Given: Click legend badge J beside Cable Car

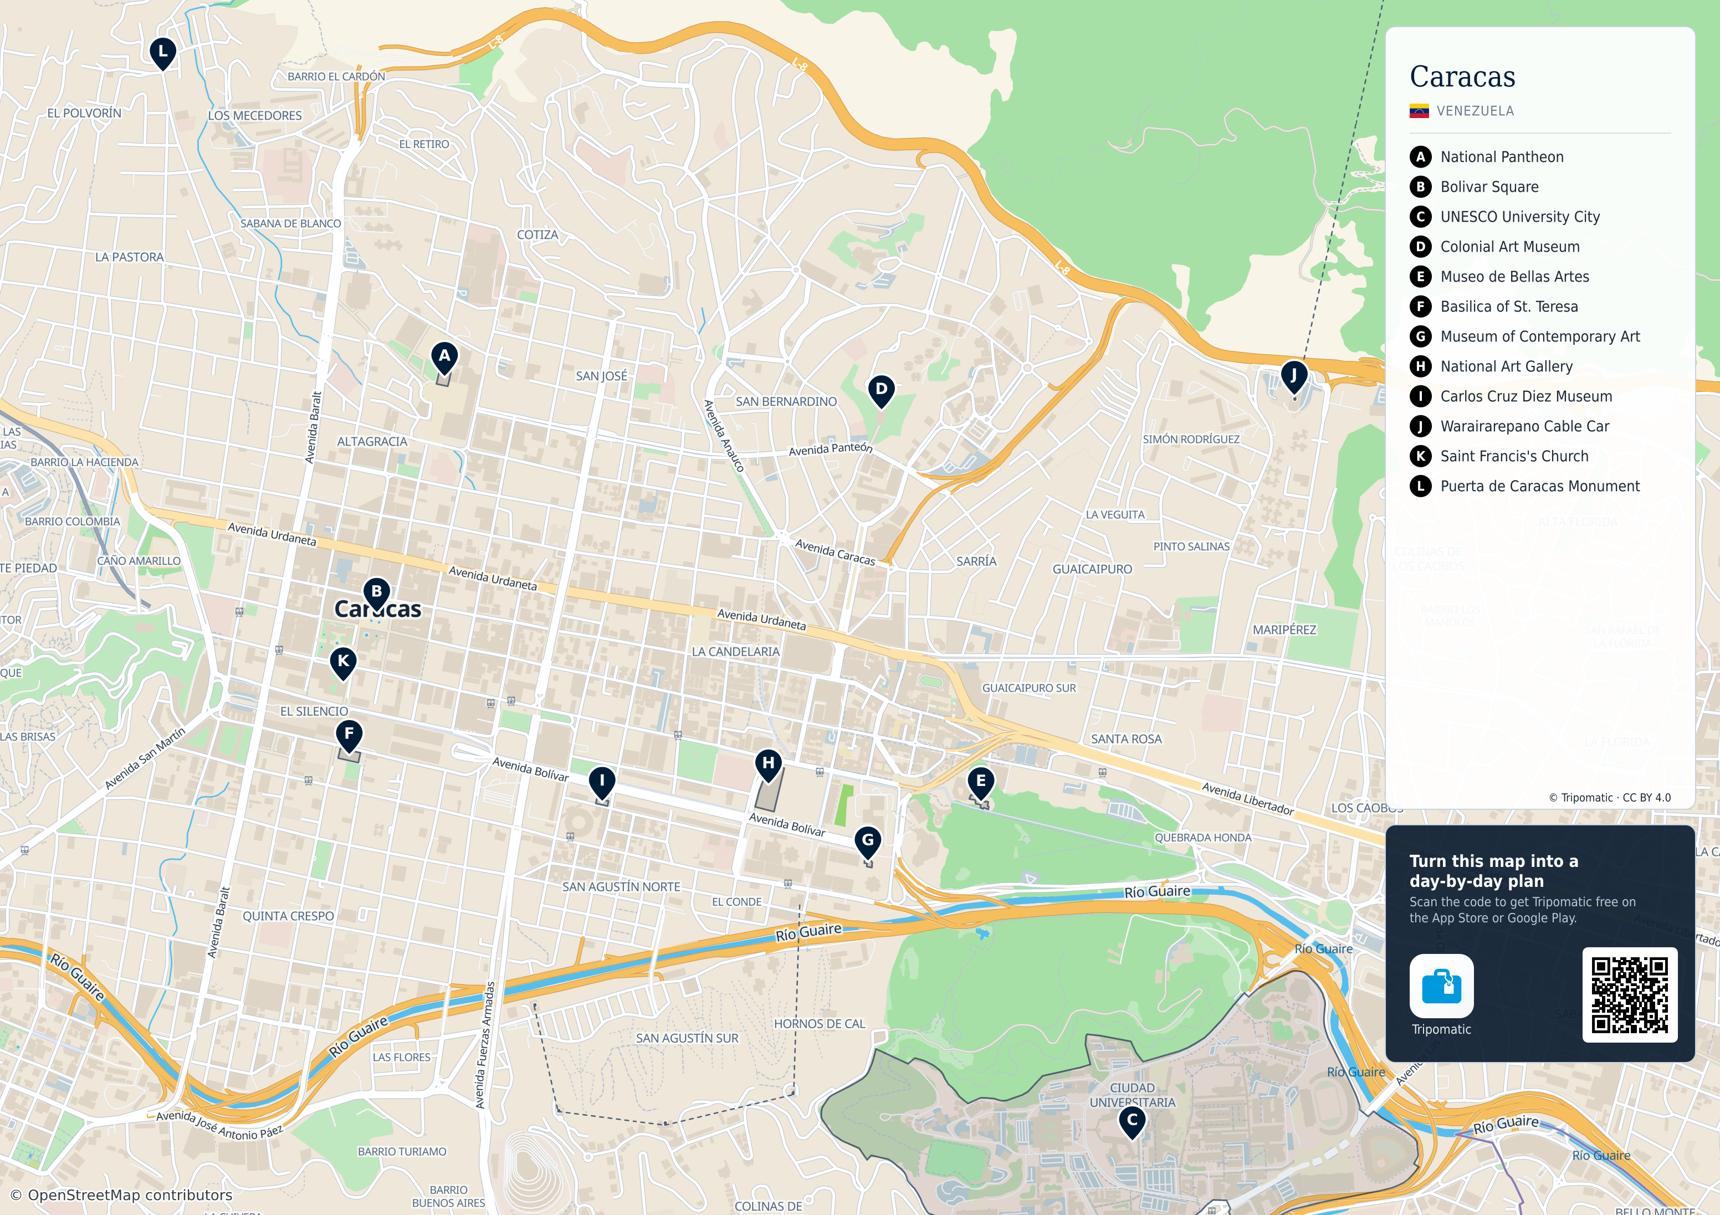Looking at the screenshot, I should point(1420,426).
